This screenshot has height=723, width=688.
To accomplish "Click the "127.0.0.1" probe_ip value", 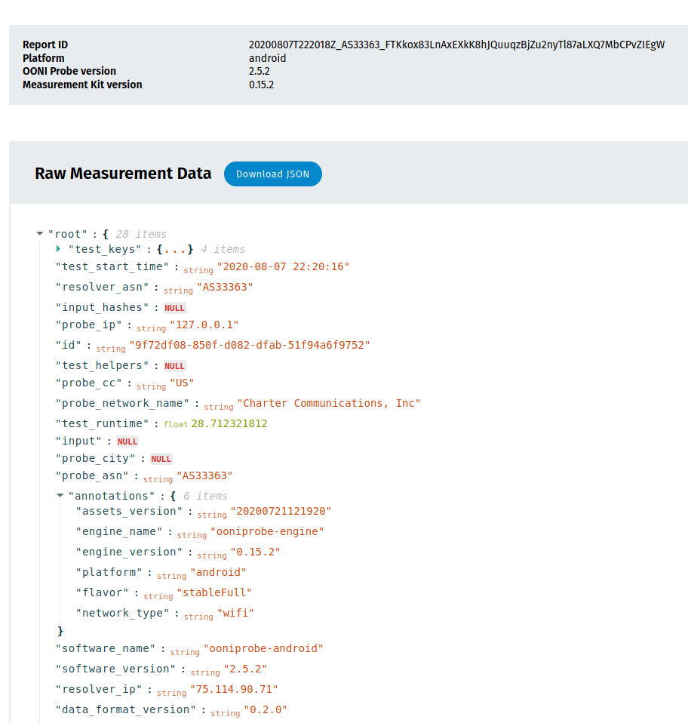I will tap(204, 325).
